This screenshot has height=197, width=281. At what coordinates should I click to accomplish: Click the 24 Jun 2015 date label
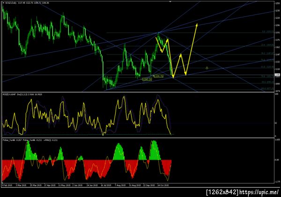(92, 185)
